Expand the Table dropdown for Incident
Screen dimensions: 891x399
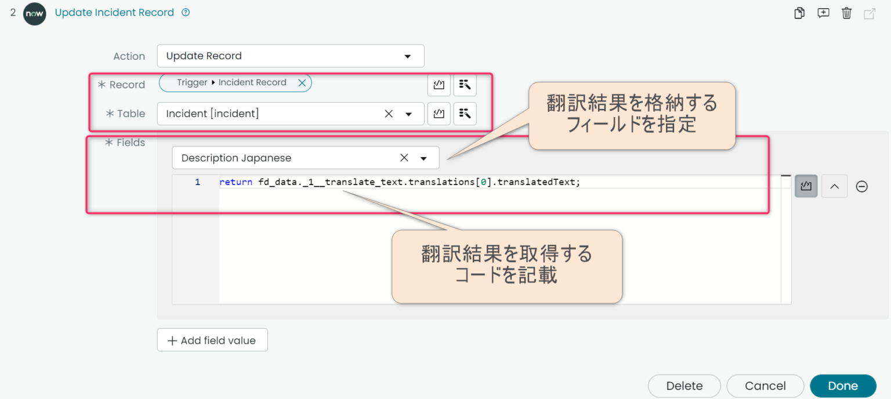410,114
